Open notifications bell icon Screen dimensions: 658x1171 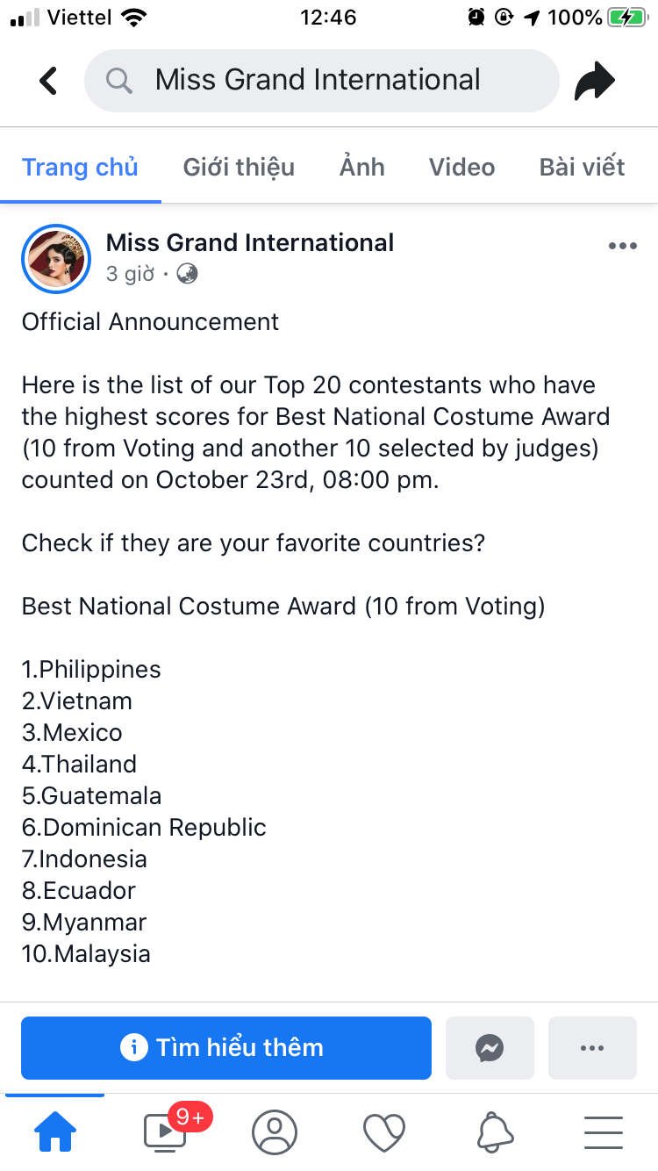[495, 1132]
